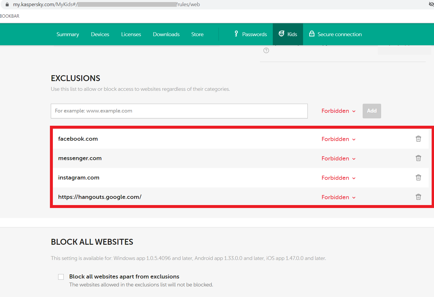The height and width of the screenshot is (297, 434).
Task: Click the crossed-eye icon in address bar
Action: (431, 4)
